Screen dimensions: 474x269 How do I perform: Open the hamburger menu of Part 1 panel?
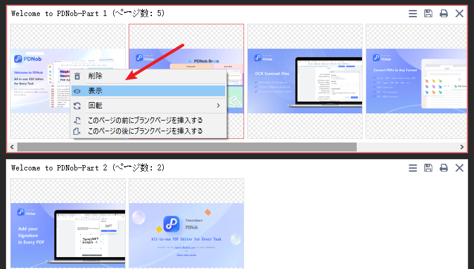413,14
